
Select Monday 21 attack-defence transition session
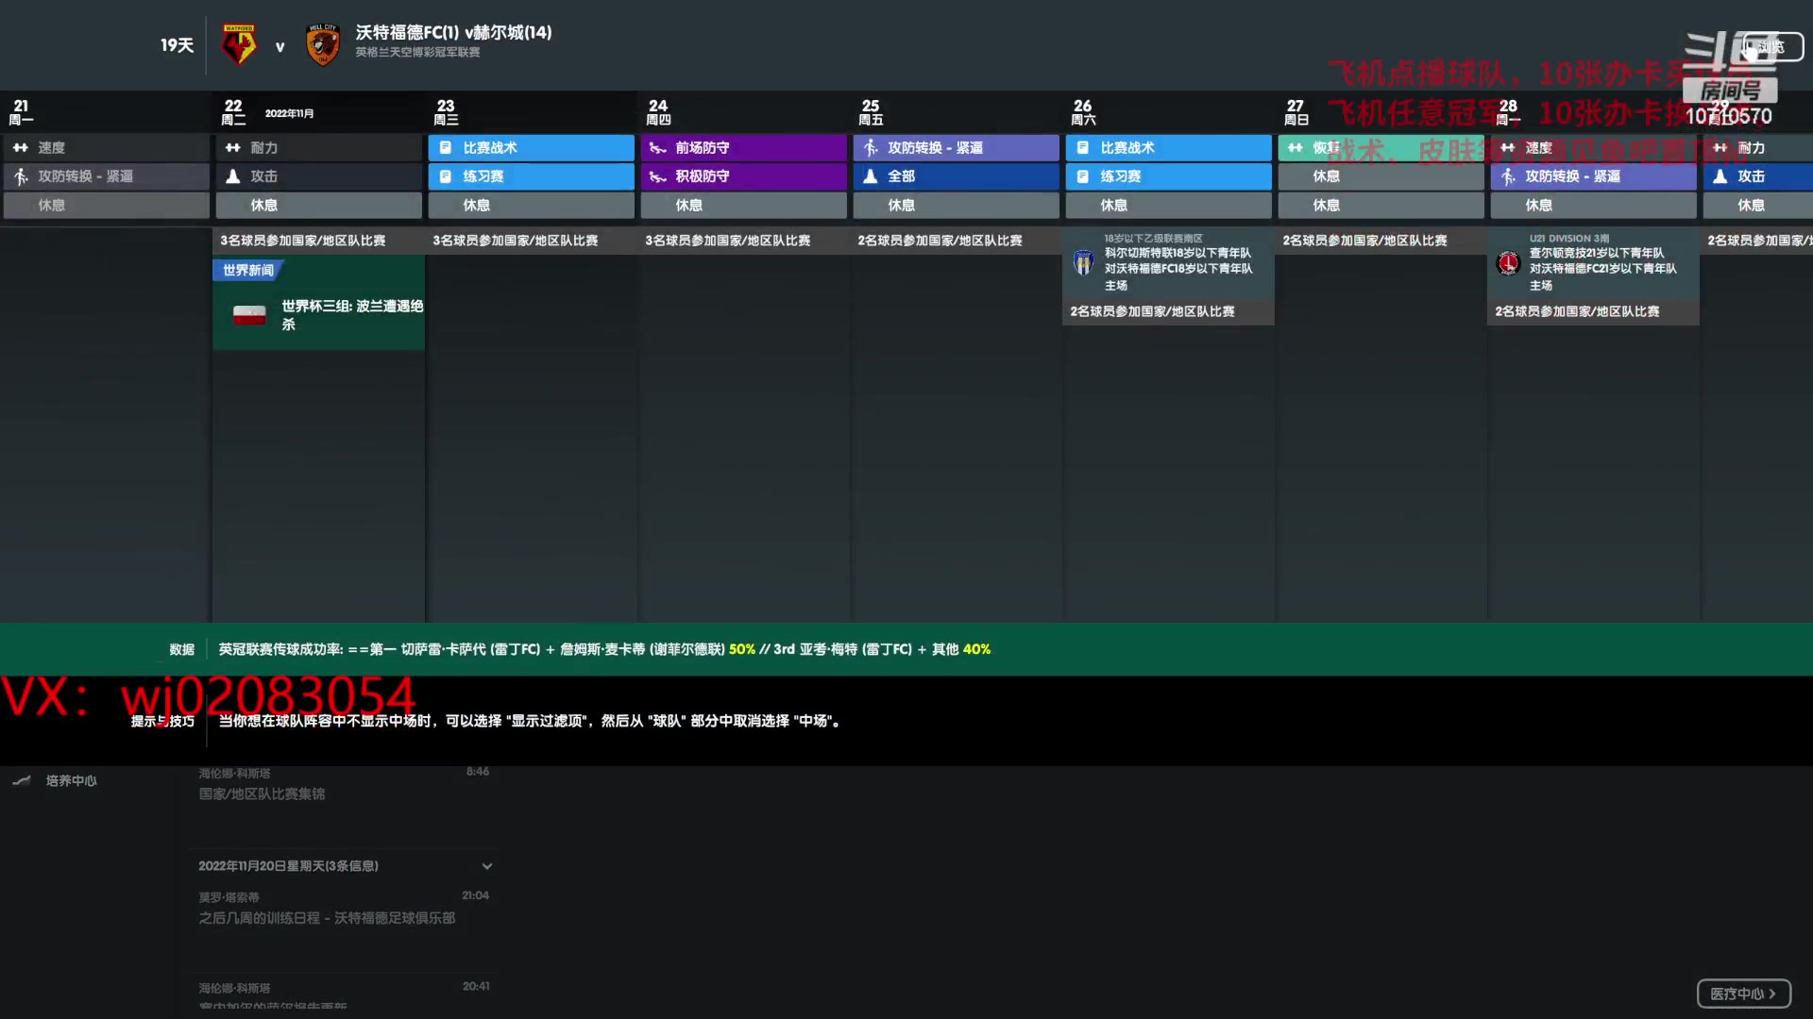pyautogui.click(x=106, y=176)
